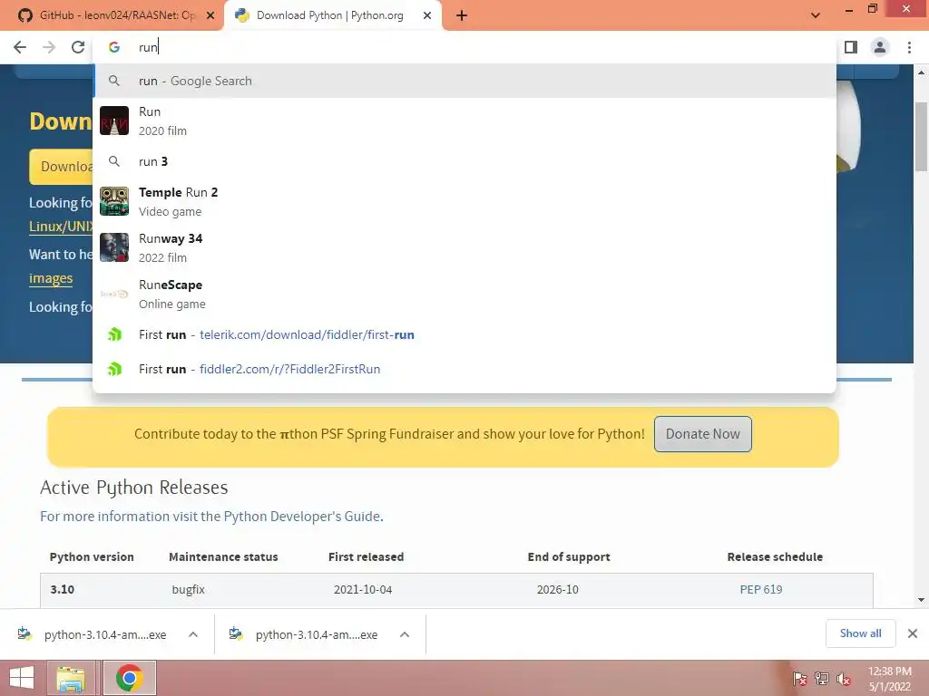
Task: Click the browser forward arrow
Action: click(49, 47)
